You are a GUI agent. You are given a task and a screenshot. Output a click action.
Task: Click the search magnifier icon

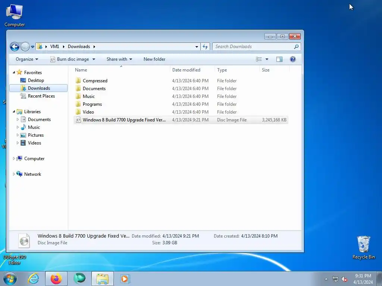tap(296, 47)
